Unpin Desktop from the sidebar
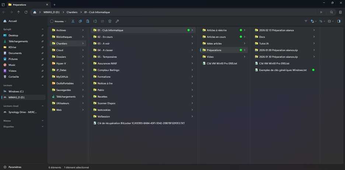The image size is (345, 170). click(x=42, y=35)
